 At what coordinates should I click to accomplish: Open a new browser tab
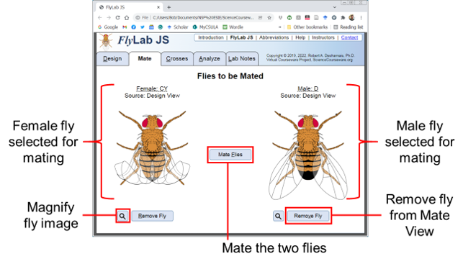pos(168,7)
